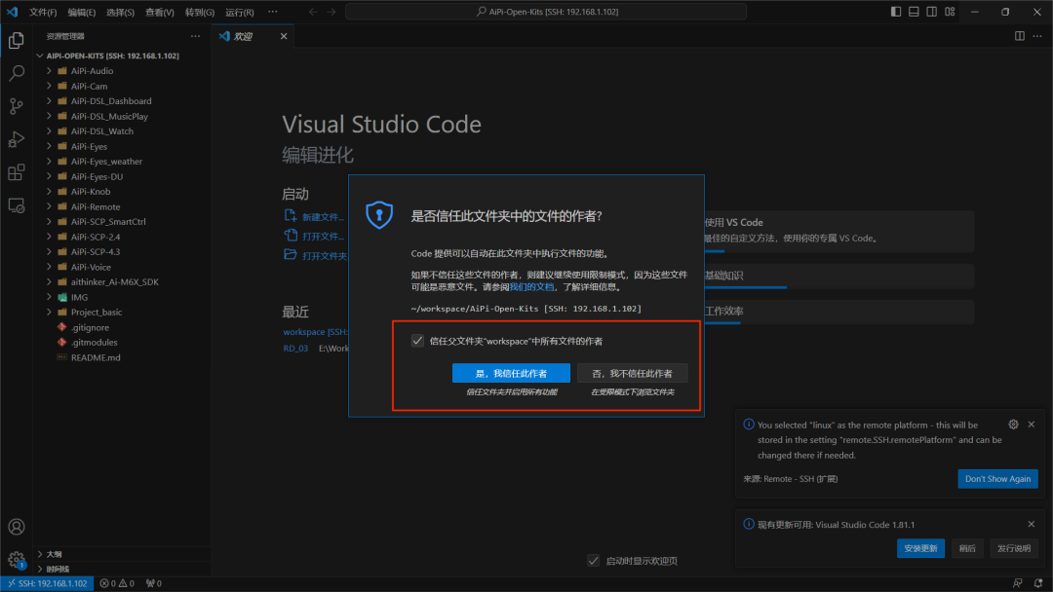Viewport: 1053px width, 592px height.
Task: Close the update available notification
Action: click(1032, 524)
